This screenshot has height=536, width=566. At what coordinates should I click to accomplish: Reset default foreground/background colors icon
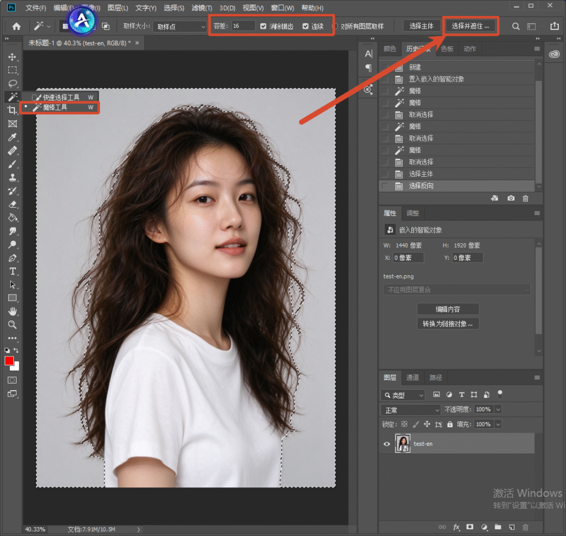point(7,350)
